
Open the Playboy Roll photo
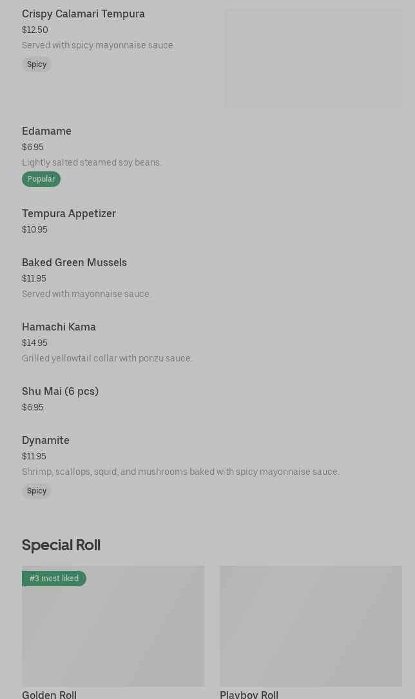pos(311,626)
